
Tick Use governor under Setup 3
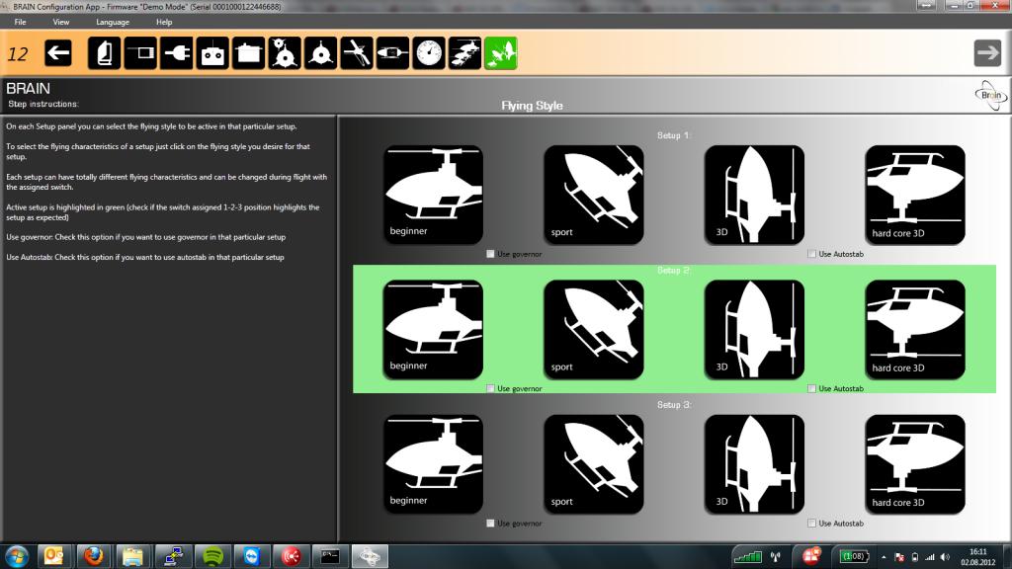tap(491, 523)
